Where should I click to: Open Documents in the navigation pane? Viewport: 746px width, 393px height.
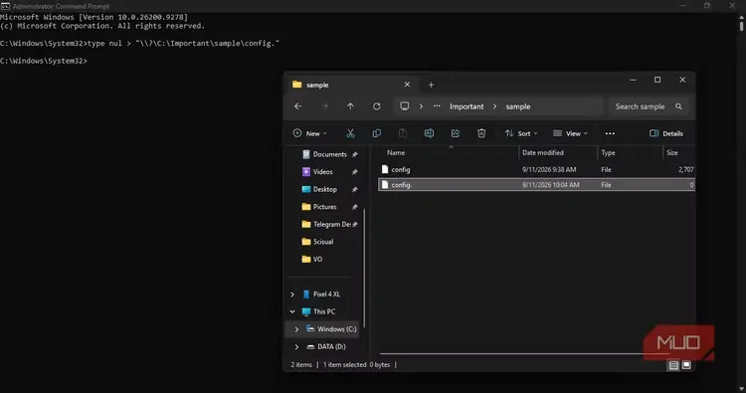point(329,154)
